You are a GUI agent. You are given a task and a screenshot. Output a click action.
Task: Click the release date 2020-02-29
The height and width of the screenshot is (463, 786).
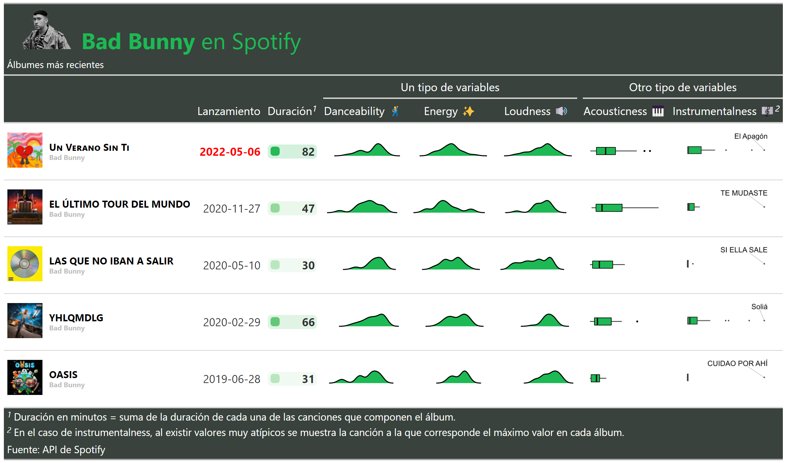click(232, 322)
